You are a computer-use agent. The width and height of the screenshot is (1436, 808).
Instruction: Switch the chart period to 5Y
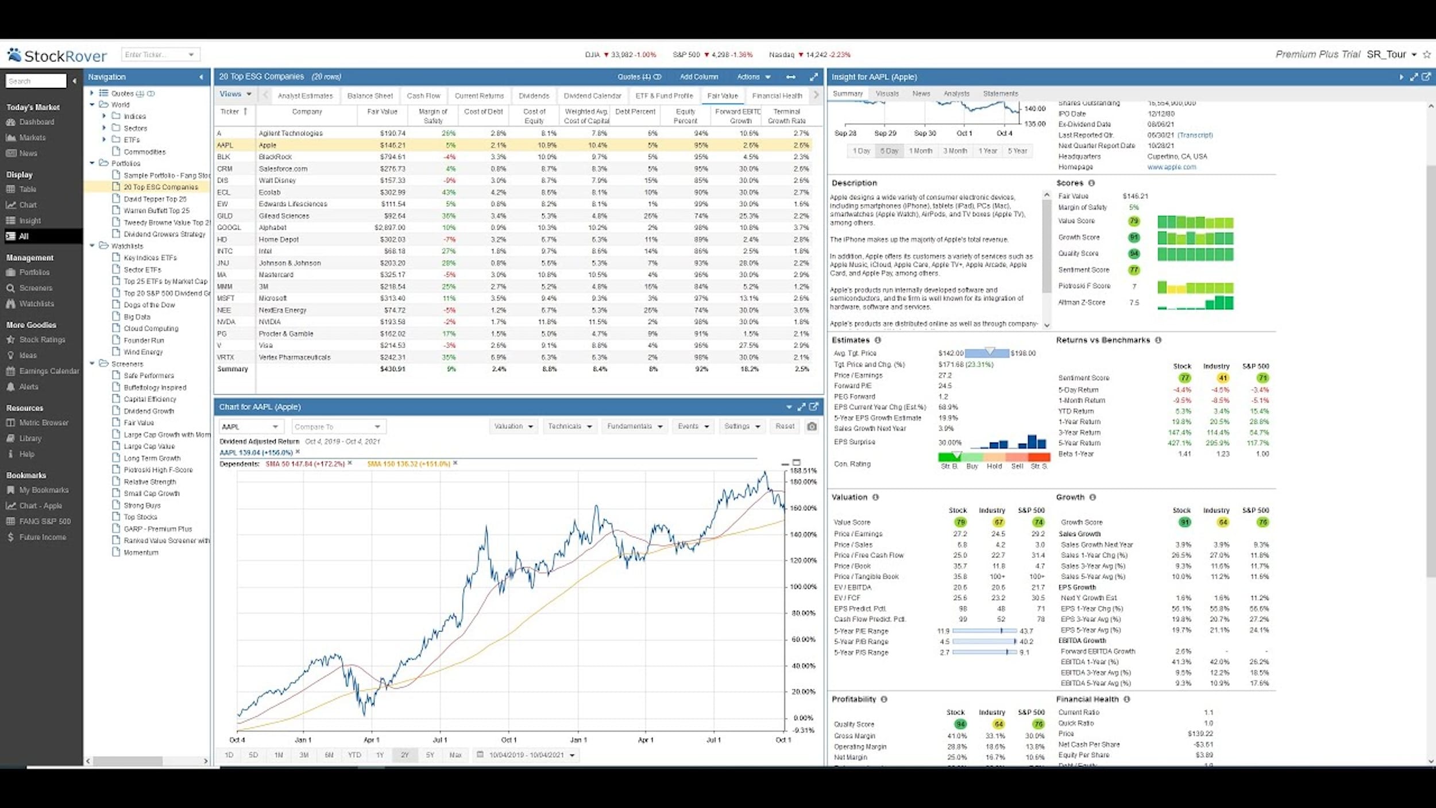(x=431, y=755)
